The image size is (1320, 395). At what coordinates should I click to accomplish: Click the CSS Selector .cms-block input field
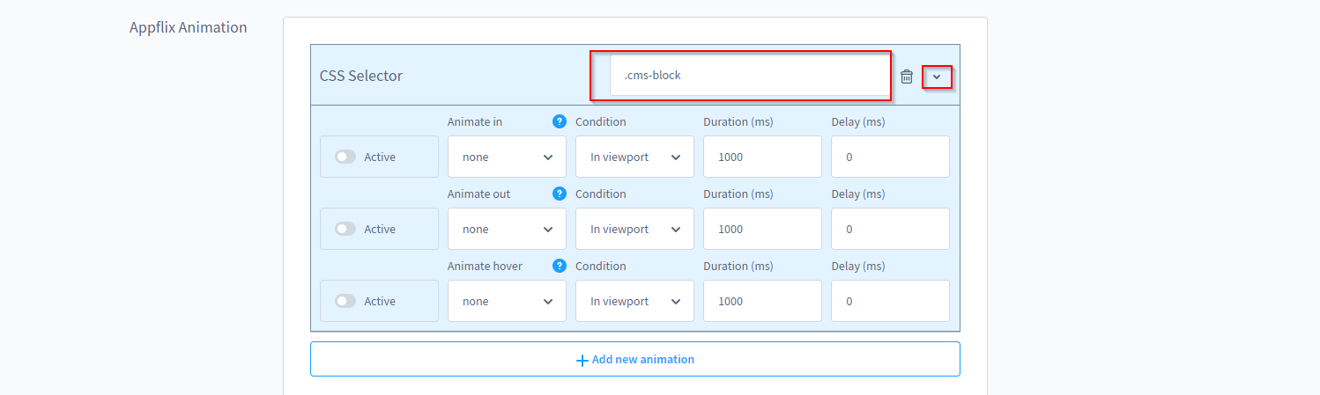point(749,76)
